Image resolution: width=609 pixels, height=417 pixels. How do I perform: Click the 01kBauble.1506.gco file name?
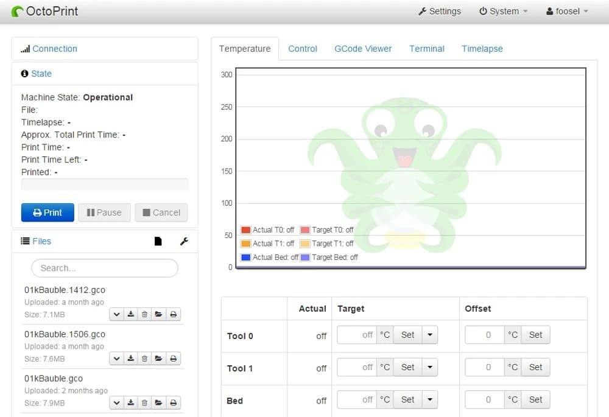65,334
